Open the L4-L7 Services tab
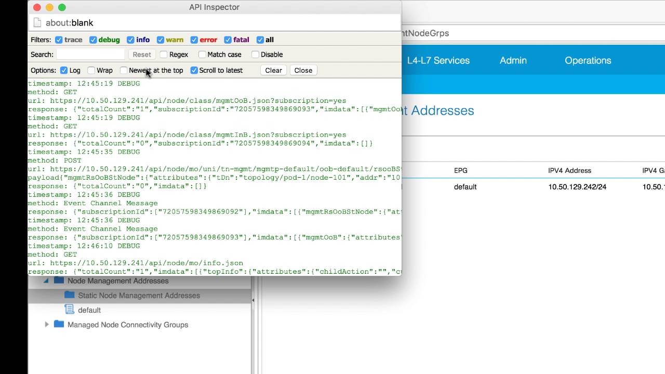Viewport: 665px width, 374px height. pyautogui.click(x=438, y=60)
